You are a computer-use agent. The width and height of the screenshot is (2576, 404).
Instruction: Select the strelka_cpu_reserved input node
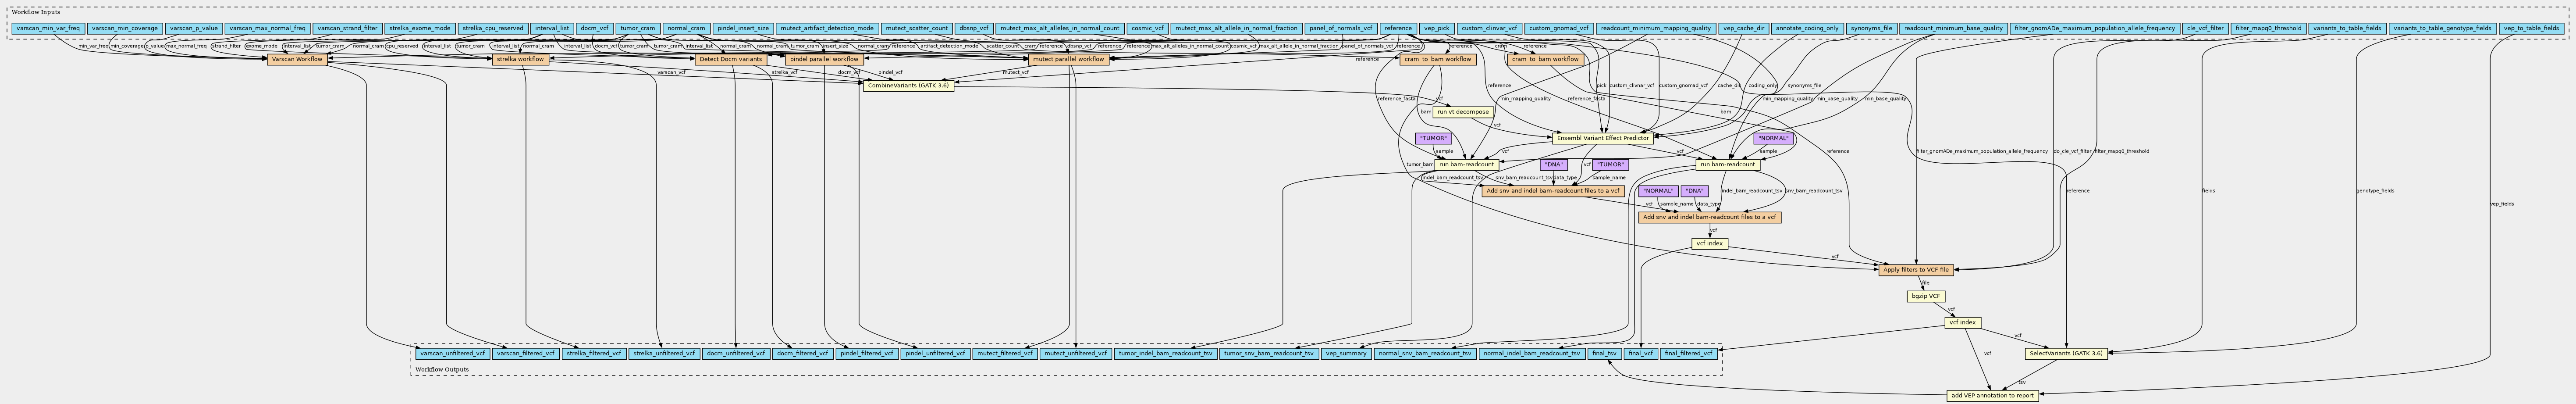493,29
